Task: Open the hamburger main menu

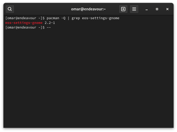Action: click(134, 9)
